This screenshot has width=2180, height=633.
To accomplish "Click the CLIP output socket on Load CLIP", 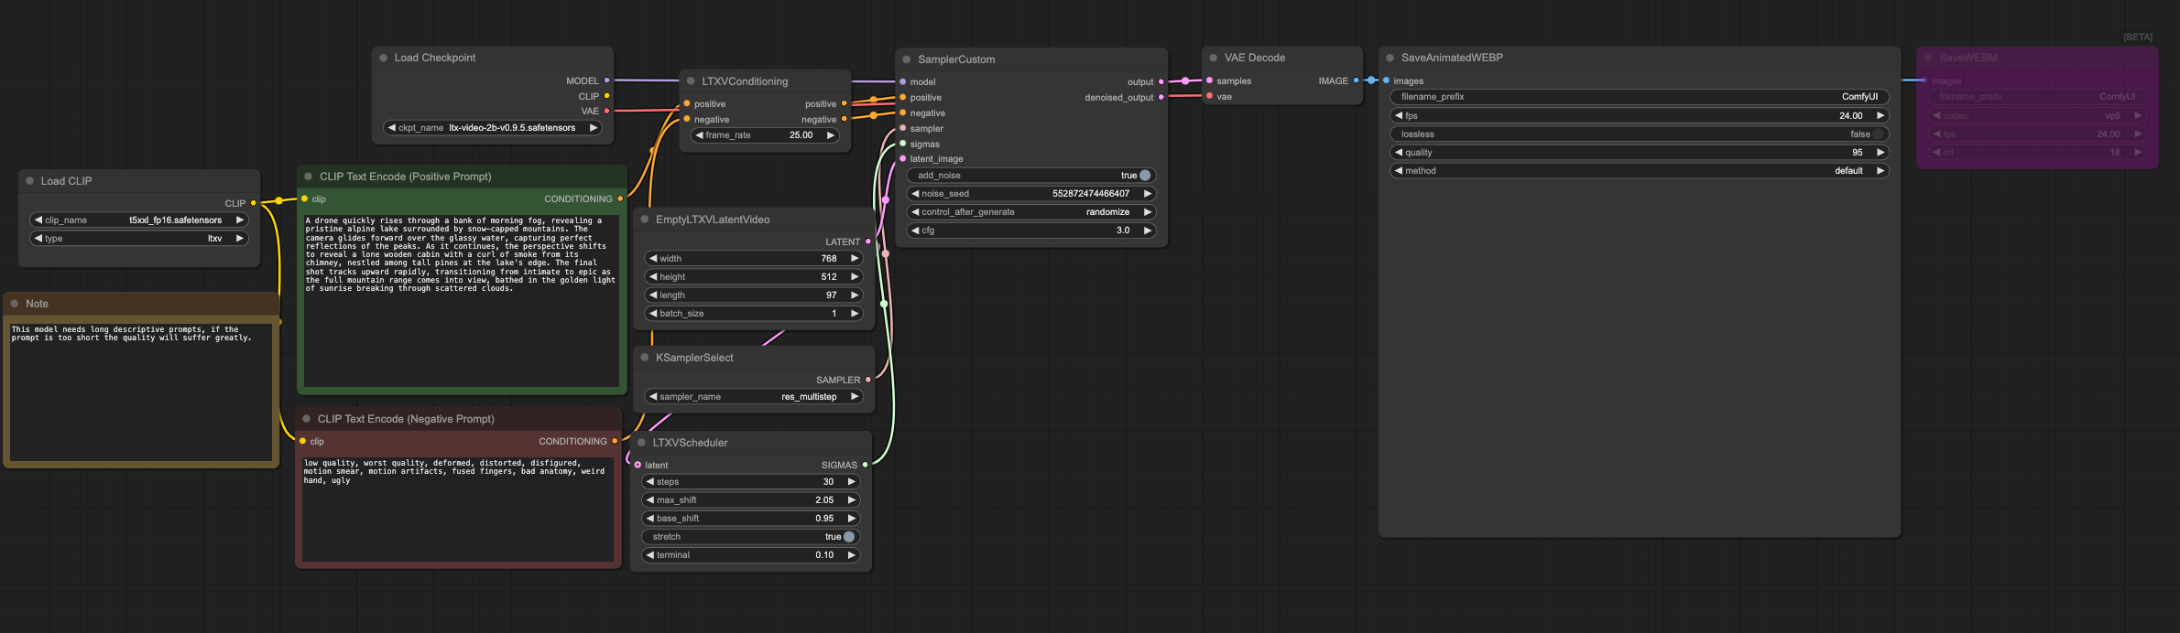I will (x=254, y=203).
